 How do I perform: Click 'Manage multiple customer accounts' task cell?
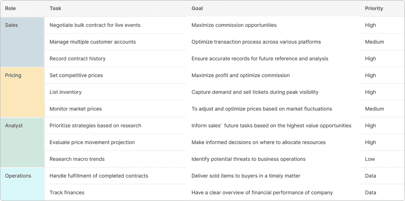point(116,42)
